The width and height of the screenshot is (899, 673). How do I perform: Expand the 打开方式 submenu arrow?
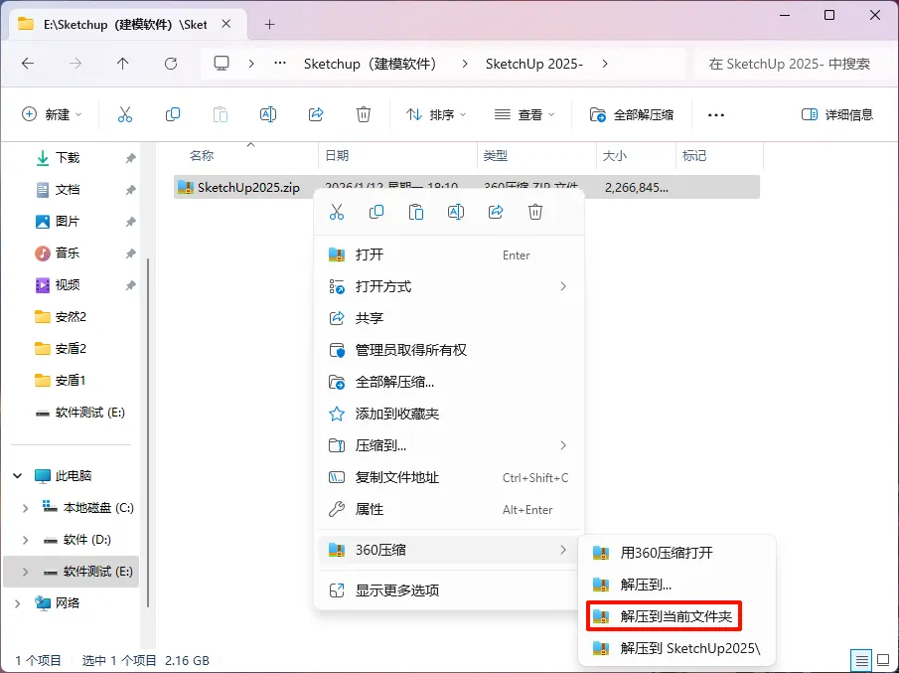[x=563, y=286]
